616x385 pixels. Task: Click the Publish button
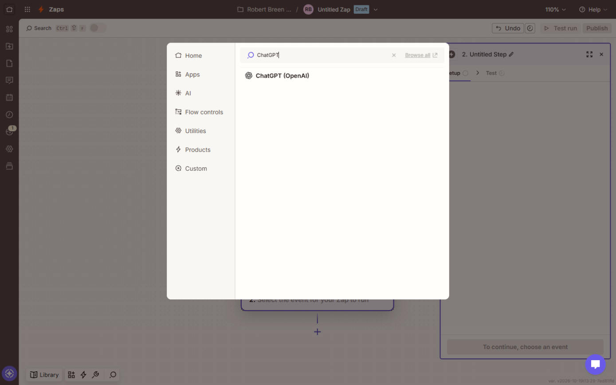pos(597,28)
